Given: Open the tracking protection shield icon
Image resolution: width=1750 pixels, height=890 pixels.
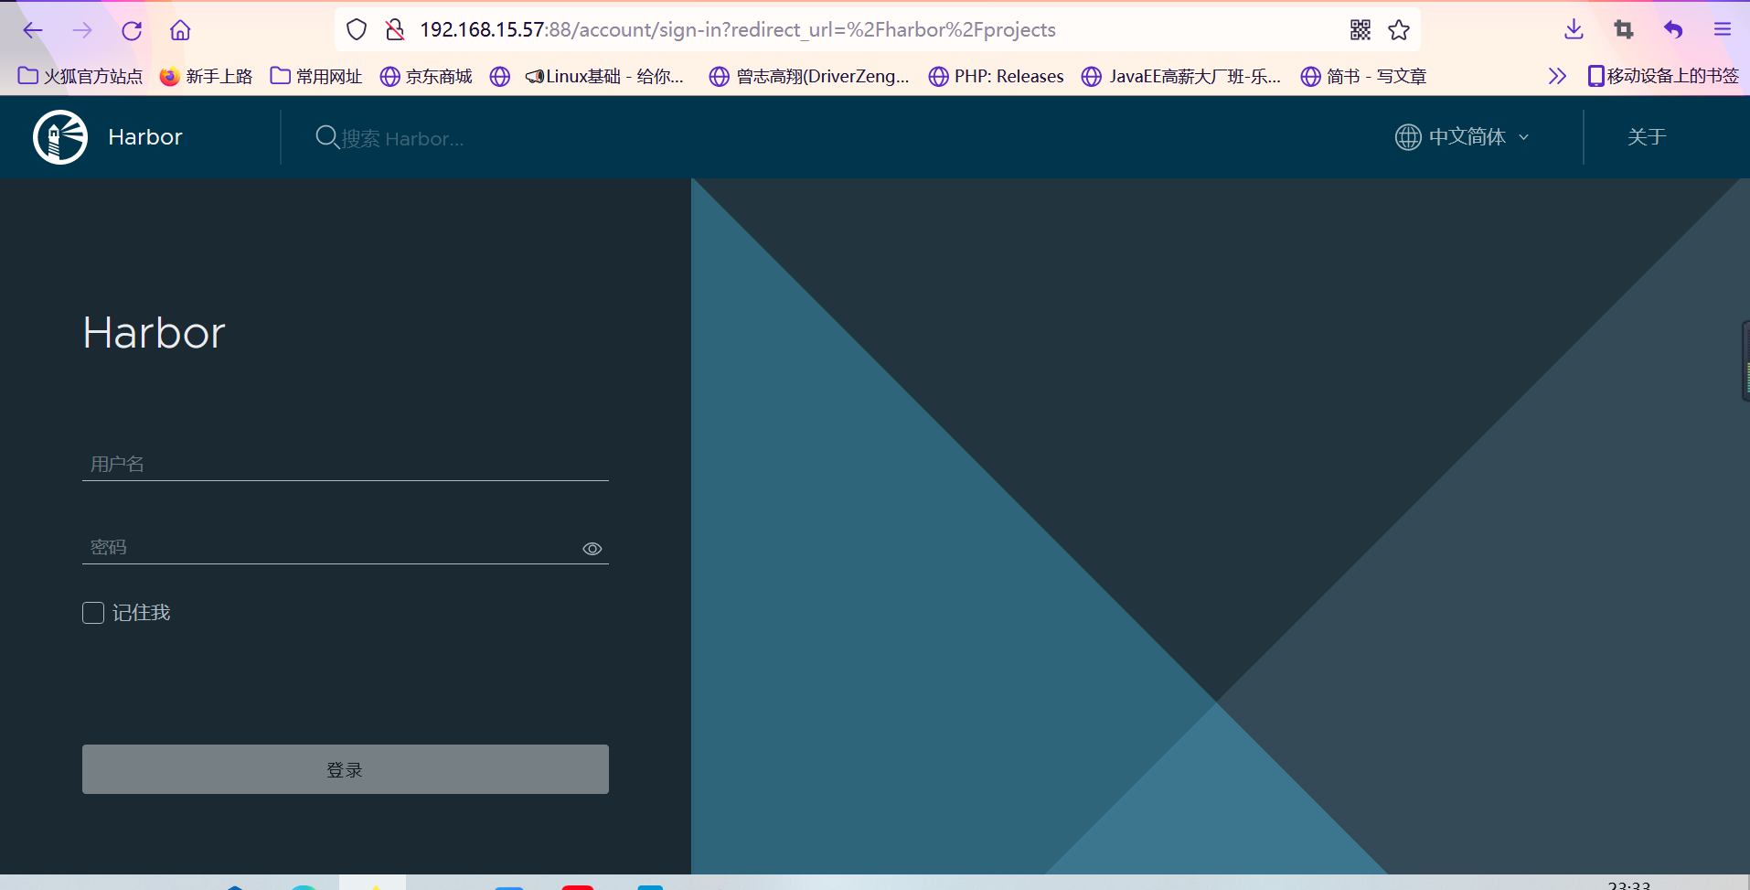Looking at the screenshot, I should pyautogui.click(x=357, y=30).
